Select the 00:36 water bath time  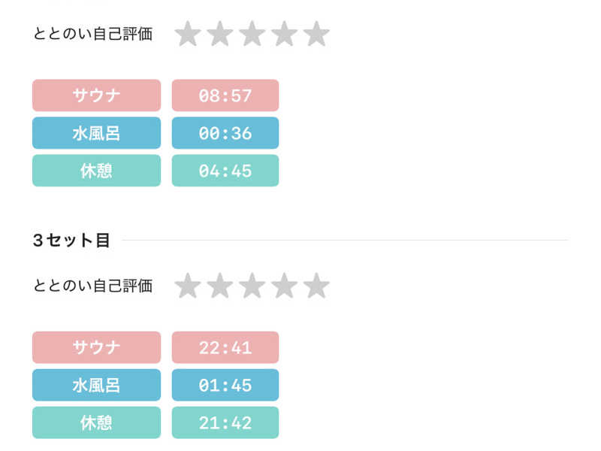pyautogui.click(x=225, y=133)
